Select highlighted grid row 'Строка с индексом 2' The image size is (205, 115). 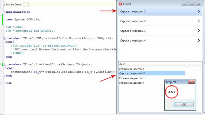tap(152, 73)
